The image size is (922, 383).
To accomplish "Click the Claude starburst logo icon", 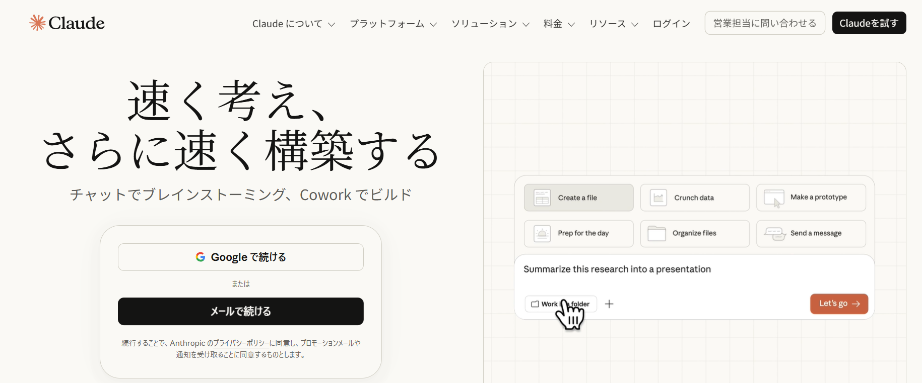I will click(x=37, y=23).
